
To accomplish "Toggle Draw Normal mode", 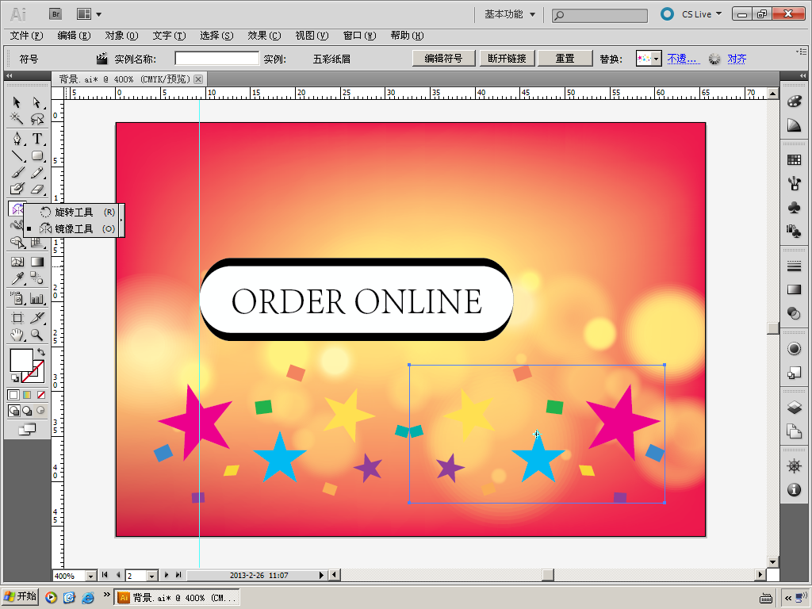I will coord(14,412).
